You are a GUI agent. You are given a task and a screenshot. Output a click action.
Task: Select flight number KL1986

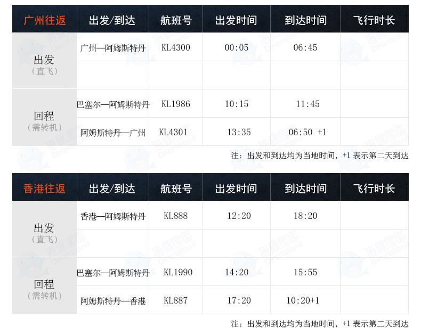[176, 104]
